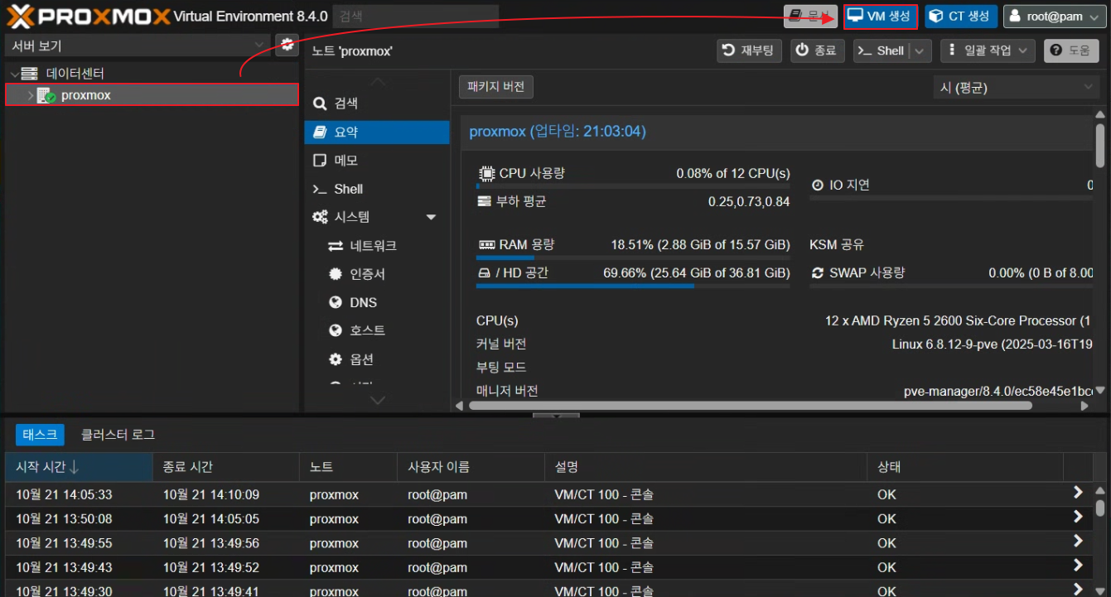Open the 시 (평균) timeframe dropdown

pyautogui.click(x=1017, y=87)
